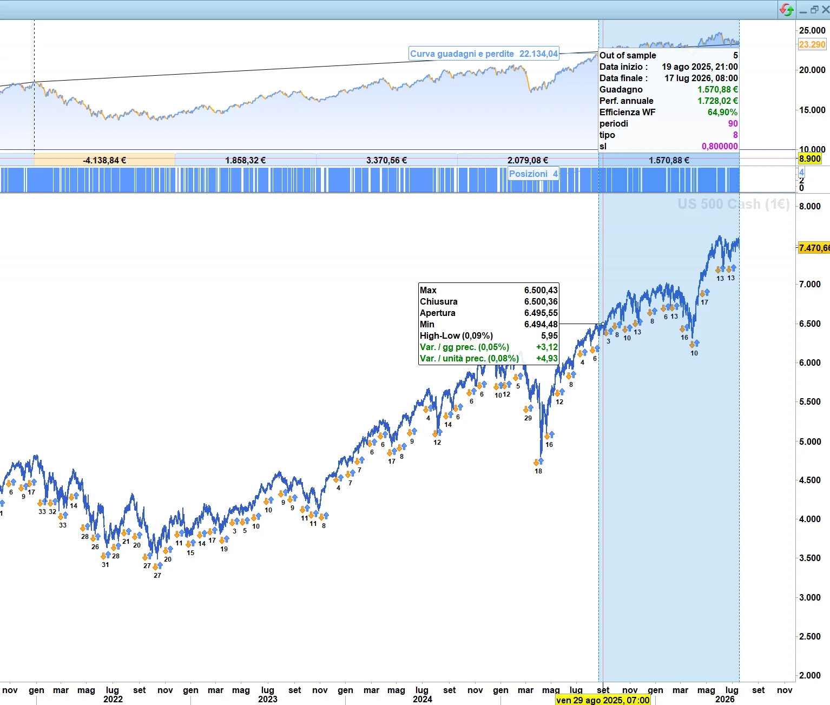Select the walk-forward period showing 1.858,32 €
The image size is (830, 705).
(x=246, y=160)
